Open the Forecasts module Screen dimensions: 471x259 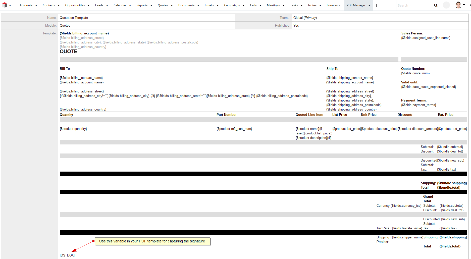coord(333,5)
